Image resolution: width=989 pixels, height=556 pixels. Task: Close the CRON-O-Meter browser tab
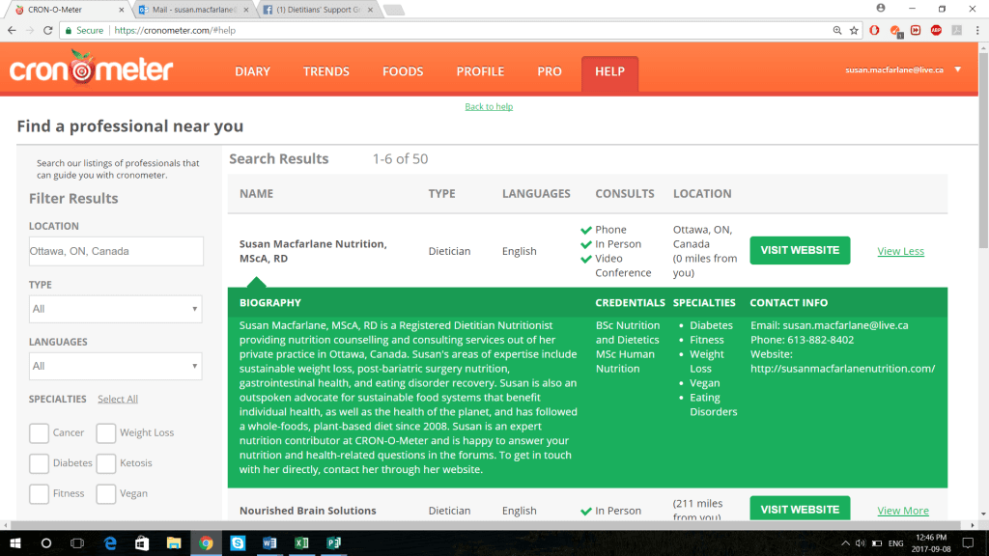point(121,10)
